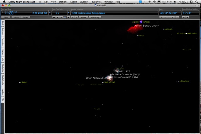Activate Spaceship mode

click(95, 18)
